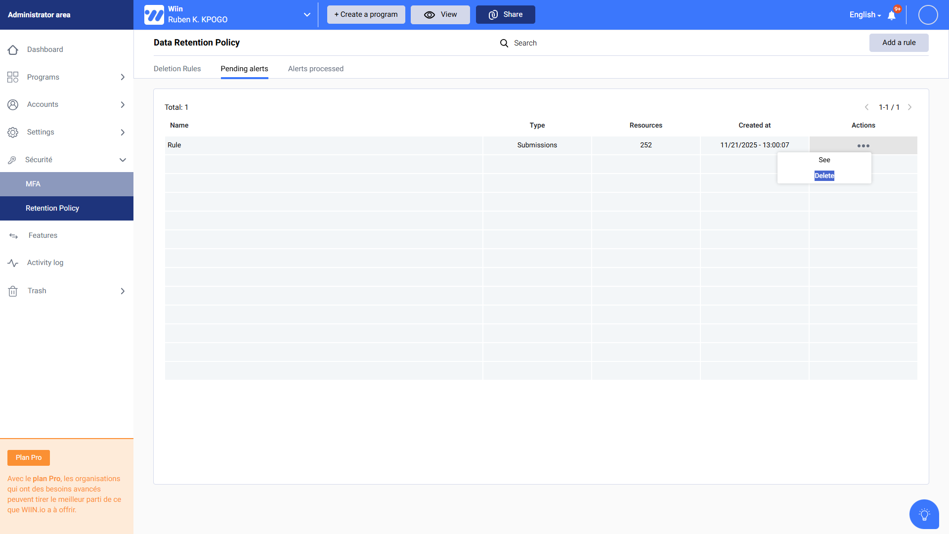Image resolution: width=949 pixels, height=534 pixels.
Task: Collapse the Sécurité section chevron
Action: [123, 160]
